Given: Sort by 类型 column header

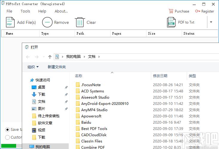Looking at the screenshot, I should pos(192,76).
